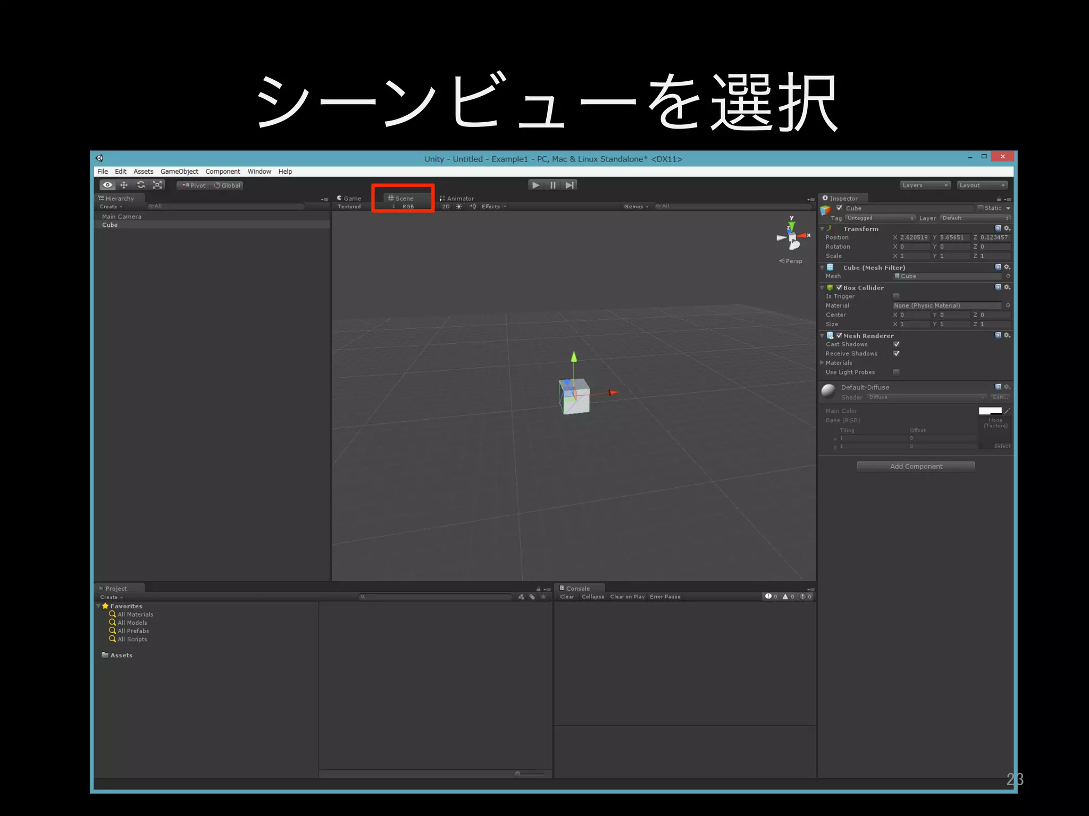Click Clear in the Console
Image resolution: width=1089 pixels, height=816 pixels.
click(x=567, y=597)
